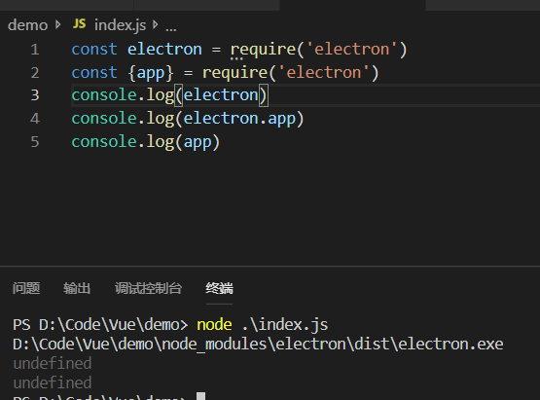Place cursor in console.log(electron) on line 3

click(x=169, y=95)
